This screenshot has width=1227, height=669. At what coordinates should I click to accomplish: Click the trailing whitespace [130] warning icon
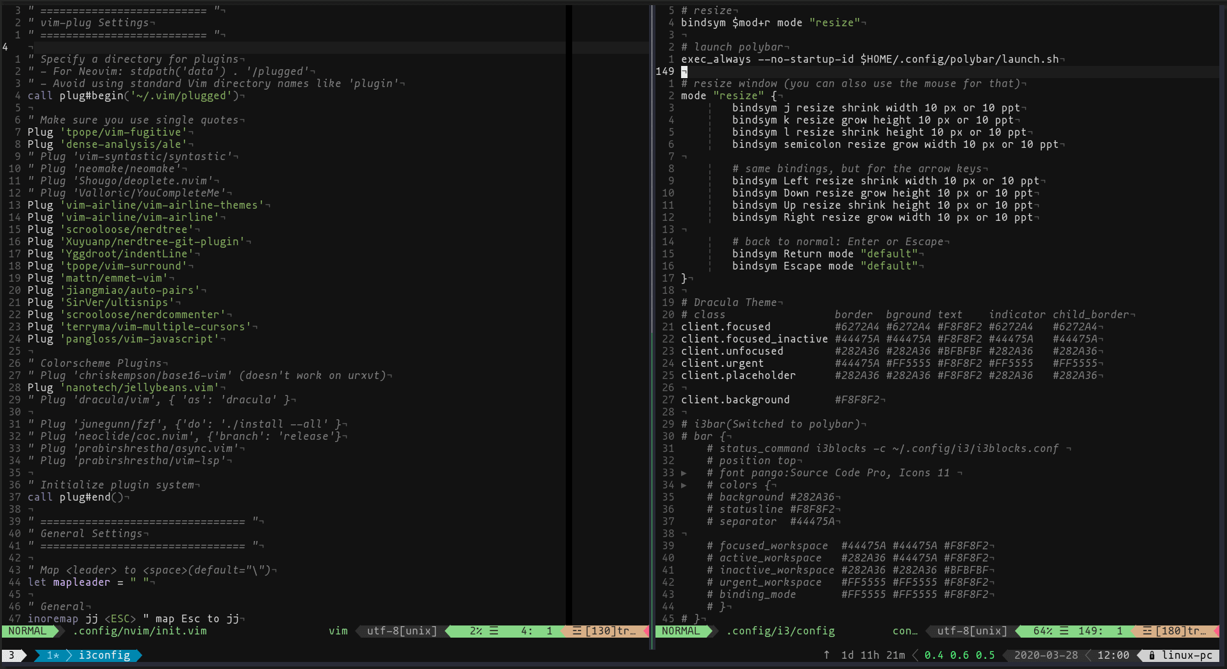(577, 631)
